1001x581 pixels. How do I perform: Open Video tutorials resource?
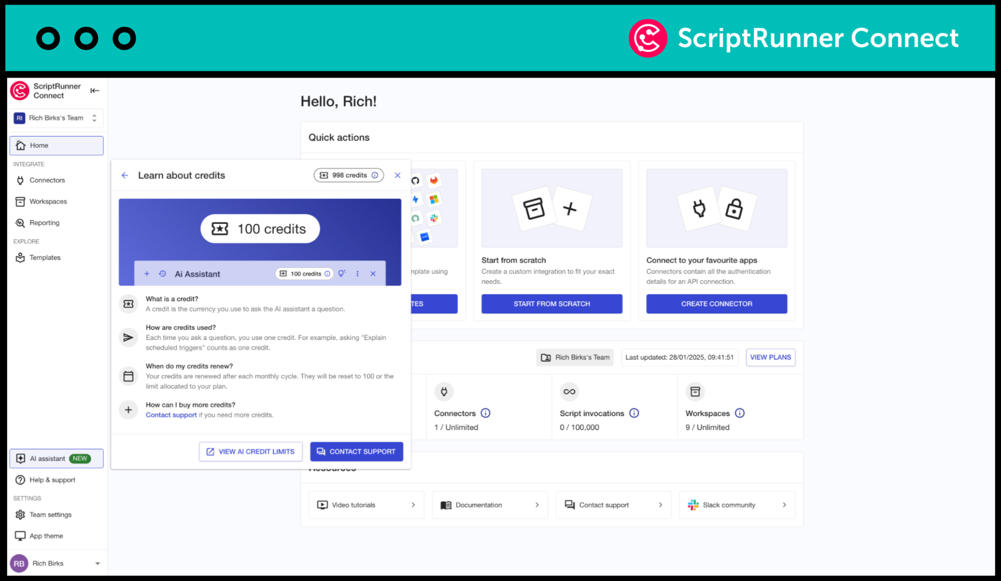(x=366, y=505)
